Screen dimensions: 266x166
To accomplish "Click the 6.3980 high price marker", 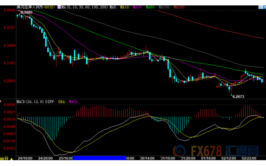I will tap(27, 12).
